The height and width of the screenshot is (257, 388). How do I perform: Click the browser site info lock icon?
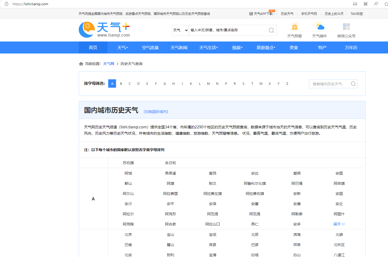tap(7, 4)
